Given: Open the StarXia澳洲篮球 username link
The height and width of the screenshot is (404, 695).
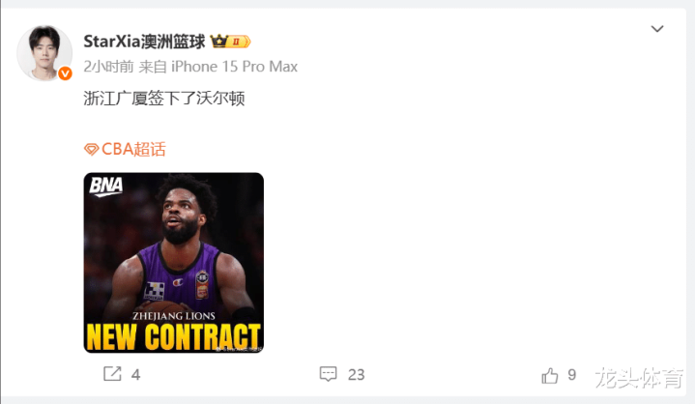Looking at the screenshot, I should (144, 42).
